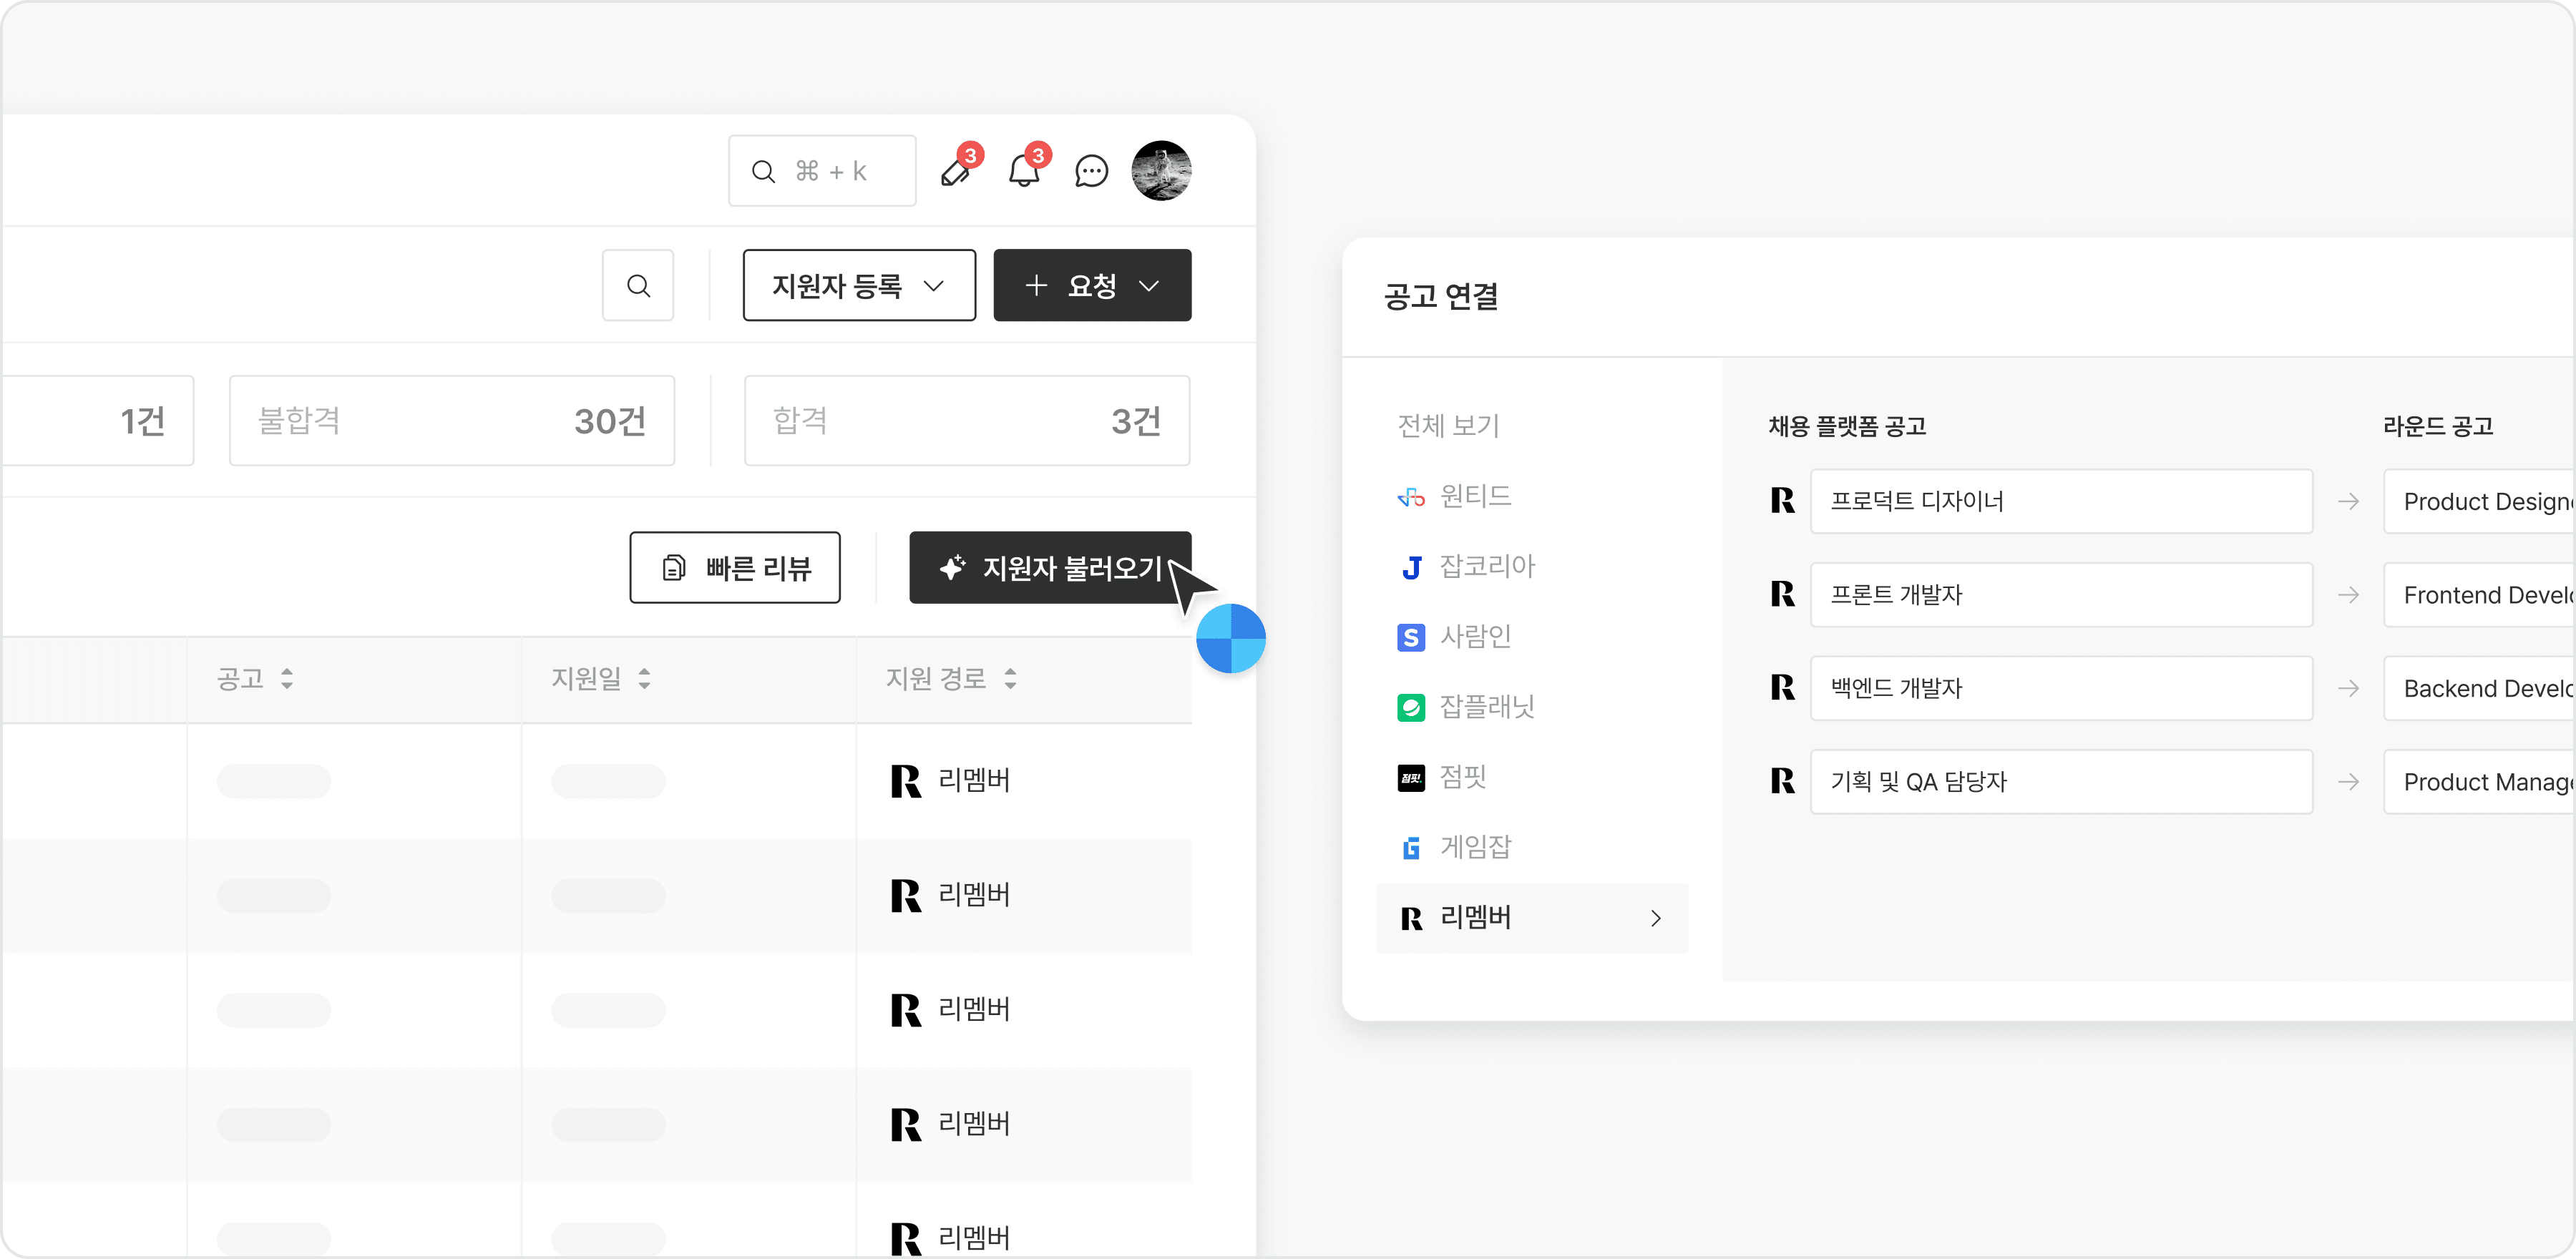Select 전체 보기 in platform list

coord(1448,426)
